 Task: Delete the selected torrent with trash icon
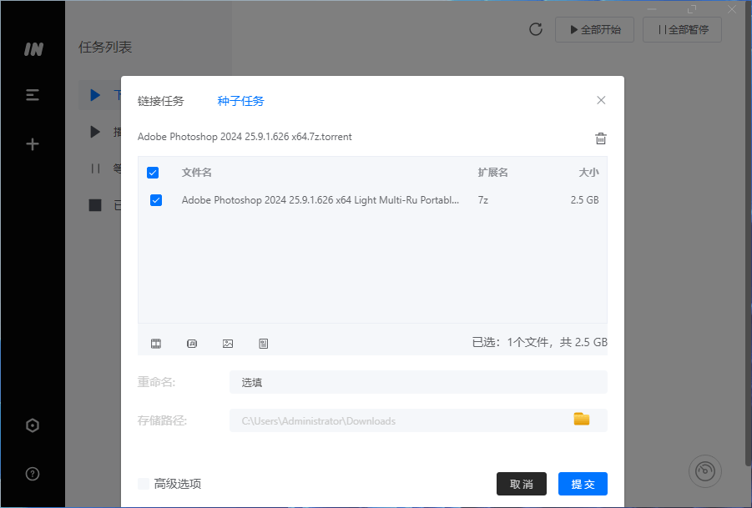600,138
